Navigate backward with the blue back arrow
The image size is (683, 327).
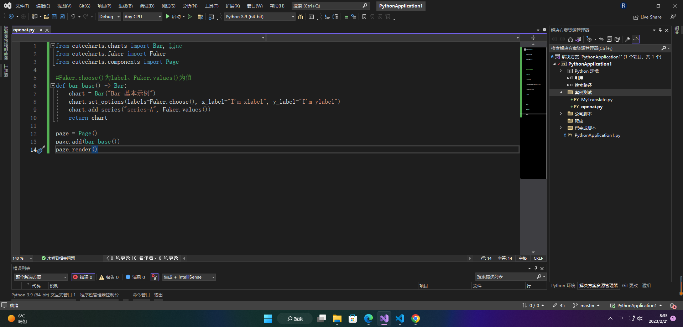click(x=11, y=17)
